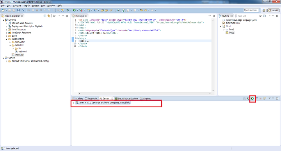Click the Back navigation arrow in toolbar
This screenshot has width=281, height=151.
tap(146, 10)
